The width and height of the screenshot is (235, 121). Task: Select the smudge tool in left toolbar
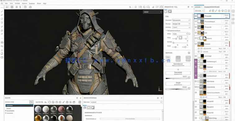[2, 26]
